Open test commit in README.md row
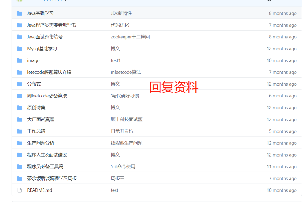Viewport: 306px width, 202px height. pos(114,190)
